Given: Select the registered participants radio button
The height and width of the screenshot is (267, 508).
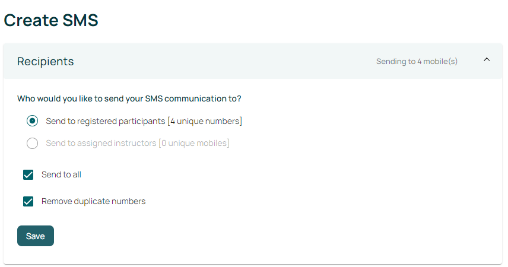Looking at the screenshot, I should click(33, 121).
